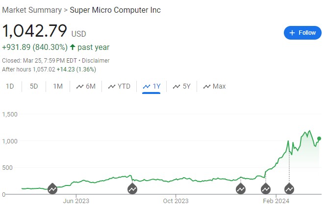Click the plus icon on Follow button
Viewport: 327px width, 208px height.
(292, 33)
